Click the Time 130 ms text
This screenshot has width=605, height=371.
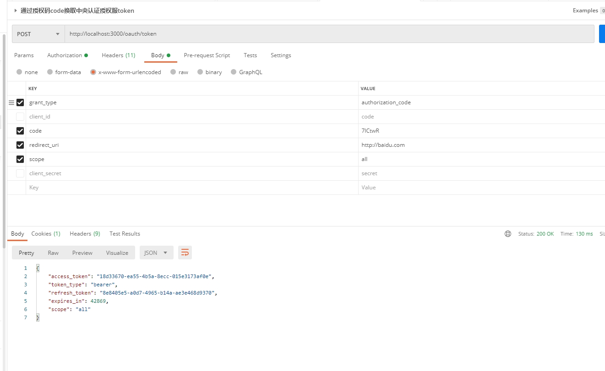tap(577, 234)
